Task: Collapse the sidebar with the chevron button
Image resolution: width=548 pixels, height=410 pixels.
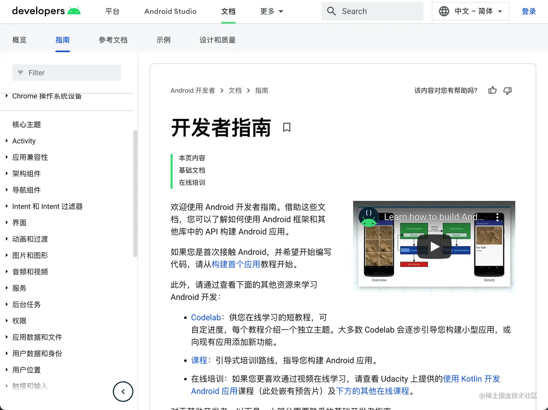Action: (123, 391)
